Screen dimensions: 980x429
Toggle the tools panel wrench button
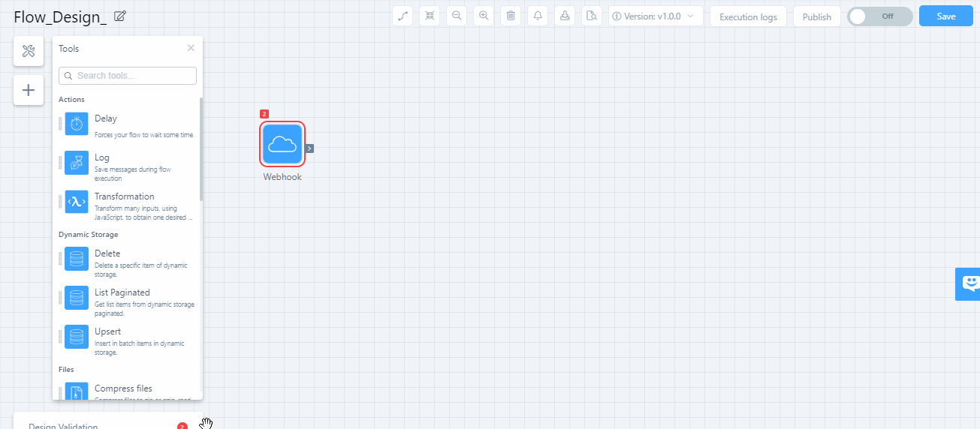29,51
